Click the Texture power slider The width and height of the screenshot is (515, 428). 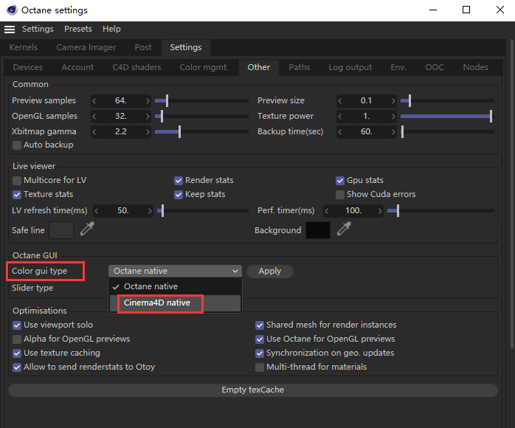[x=447, y=116]
